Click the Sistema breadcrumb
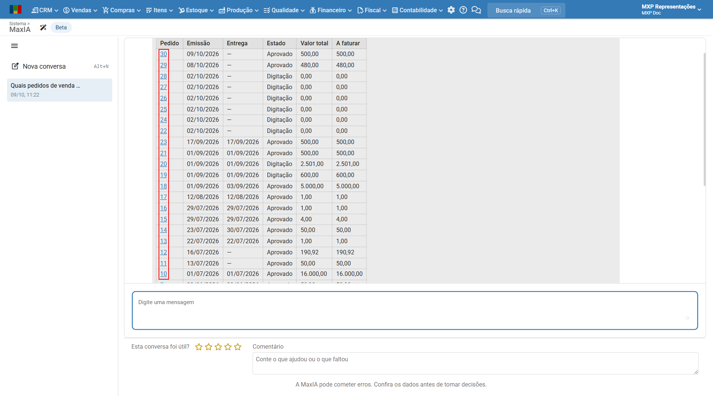 (x=17, y=24)
